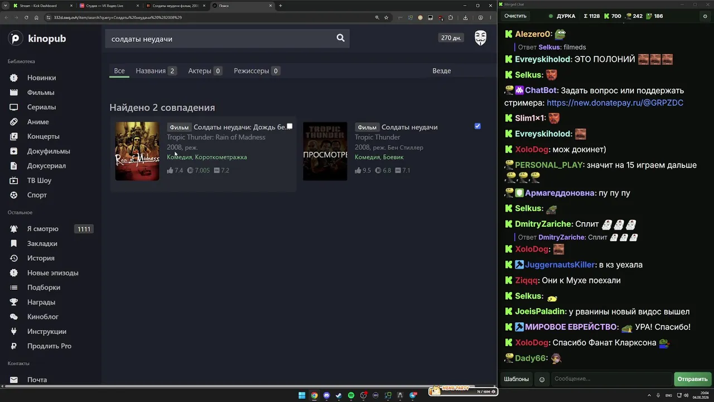Open the Киноблог page
The width and height of the screenshot is (714, 402).
43,317
